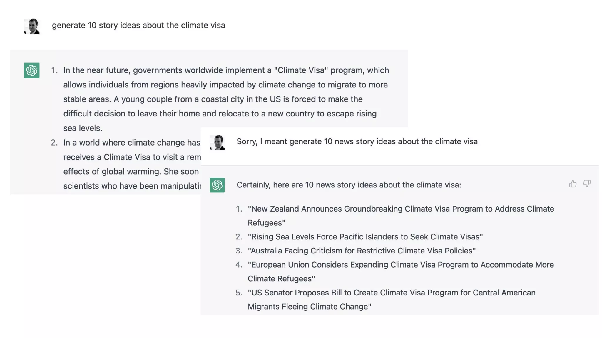602x338 pixels.
Task: Click the ChatGPT logo beside first response
Action: click(32, 70)
